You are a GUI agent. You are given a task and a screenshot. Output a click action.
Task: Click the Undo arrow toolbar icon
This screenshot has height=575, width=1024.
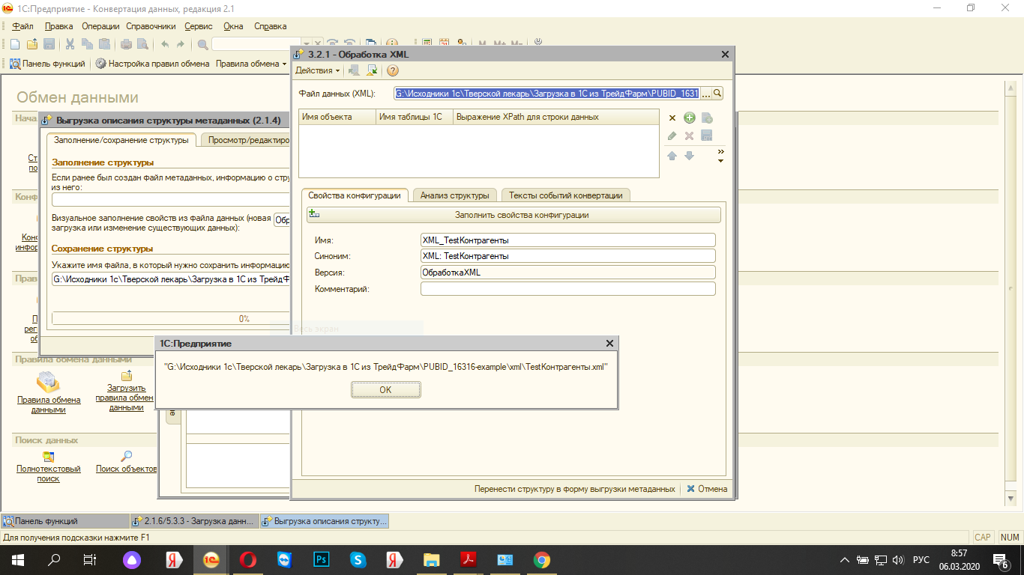[x=165, y=44]
